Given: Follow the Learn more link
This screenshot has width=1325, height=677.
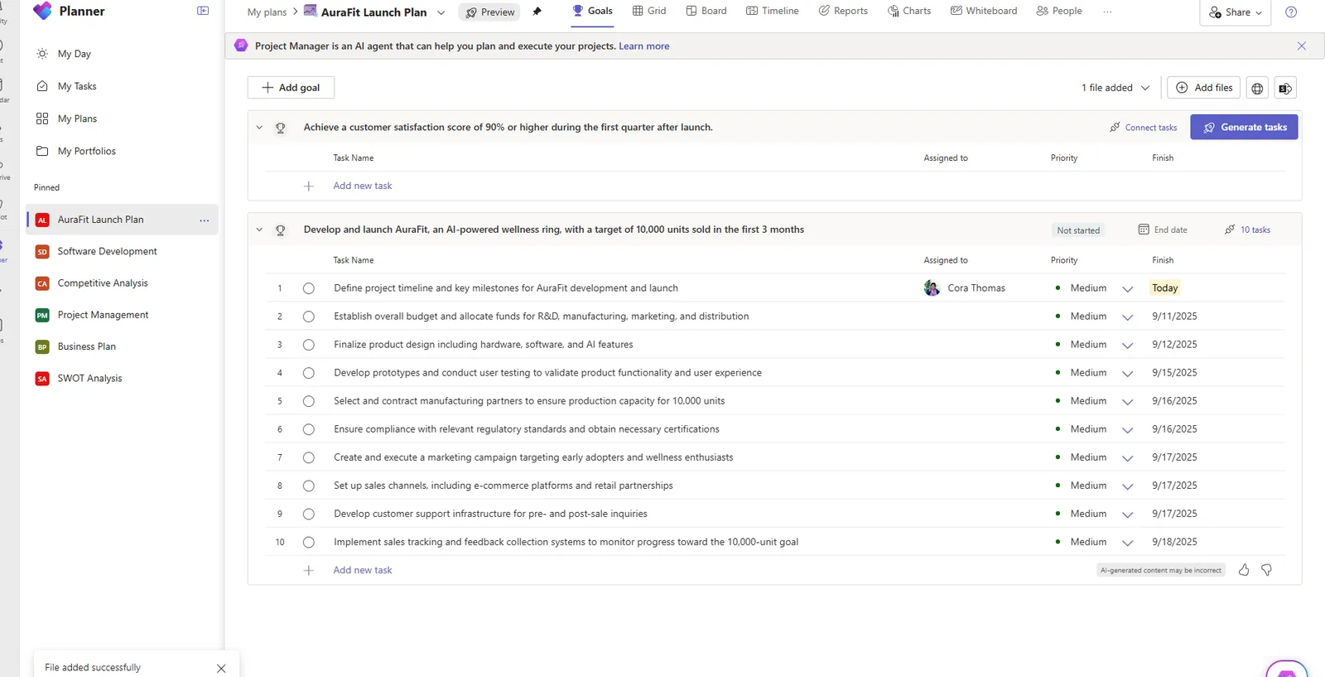Looking at the screenshot, I should [644, 46].
